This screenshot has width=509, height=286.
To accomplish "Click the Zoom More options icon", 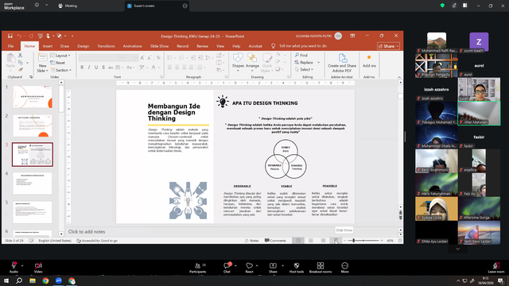I will pyautogui.click(x=344, y=265).
